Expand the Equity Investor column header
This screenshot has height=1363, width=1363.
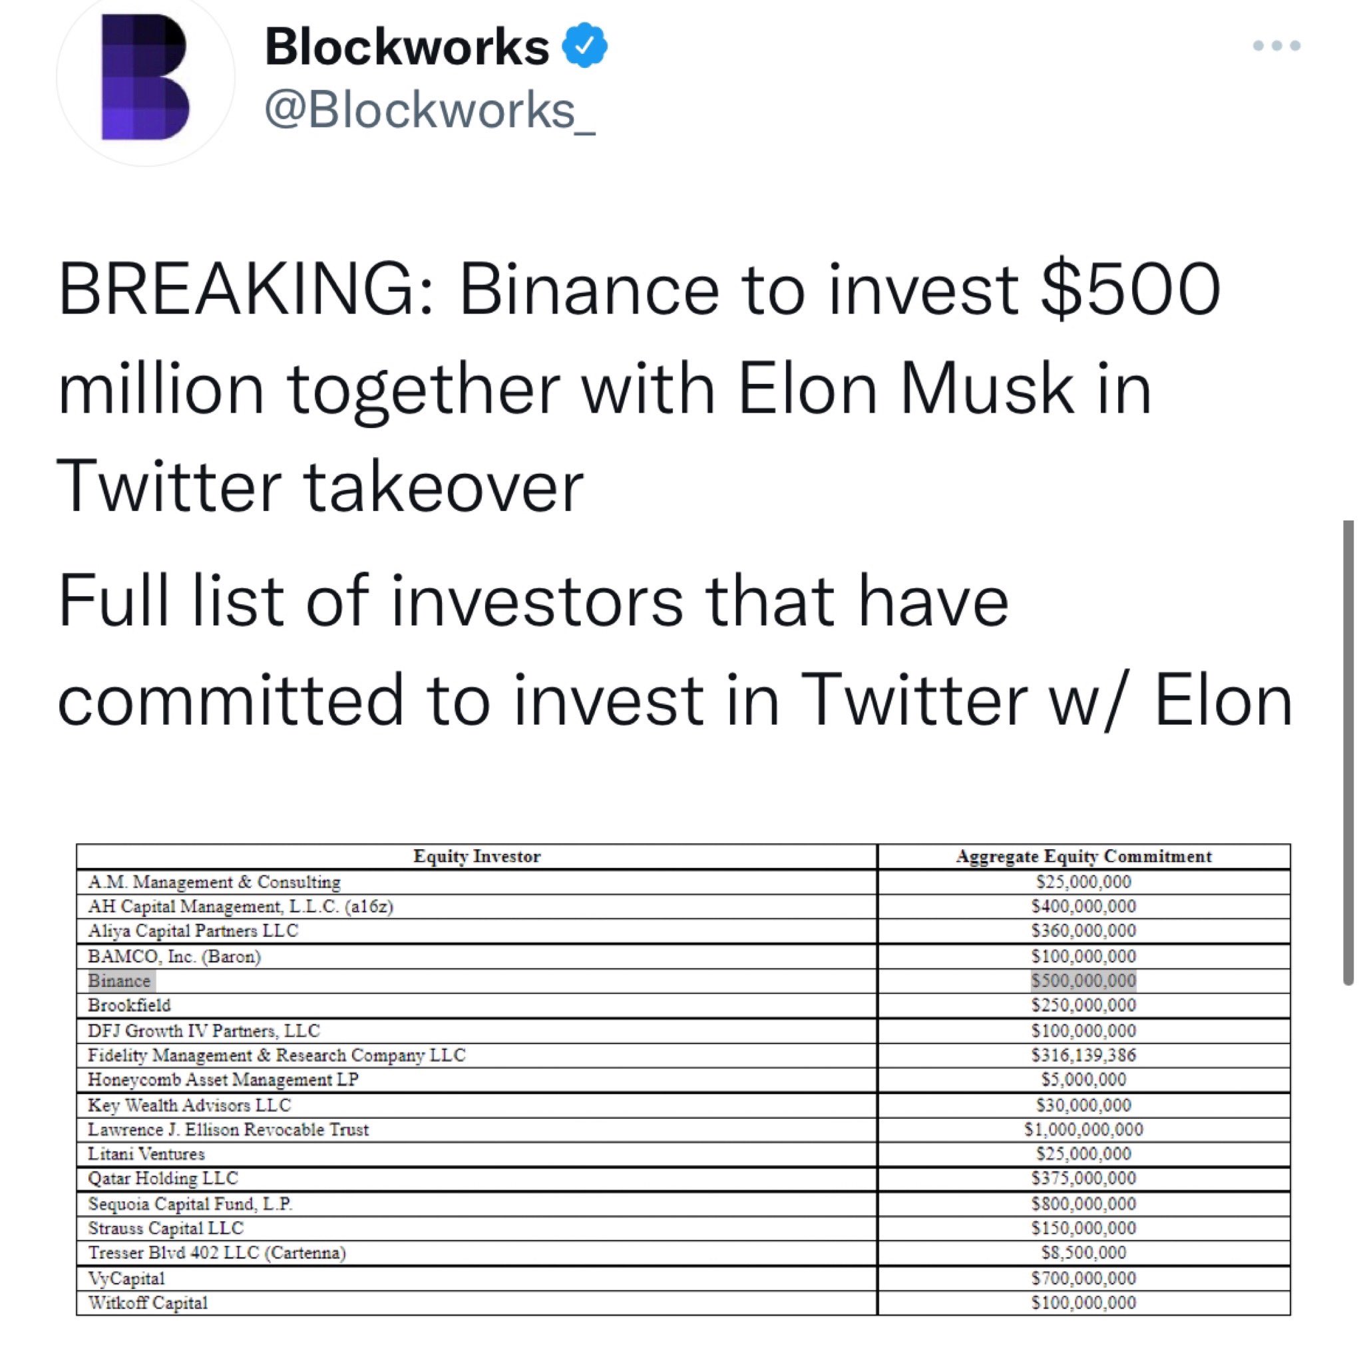(477, 856)
